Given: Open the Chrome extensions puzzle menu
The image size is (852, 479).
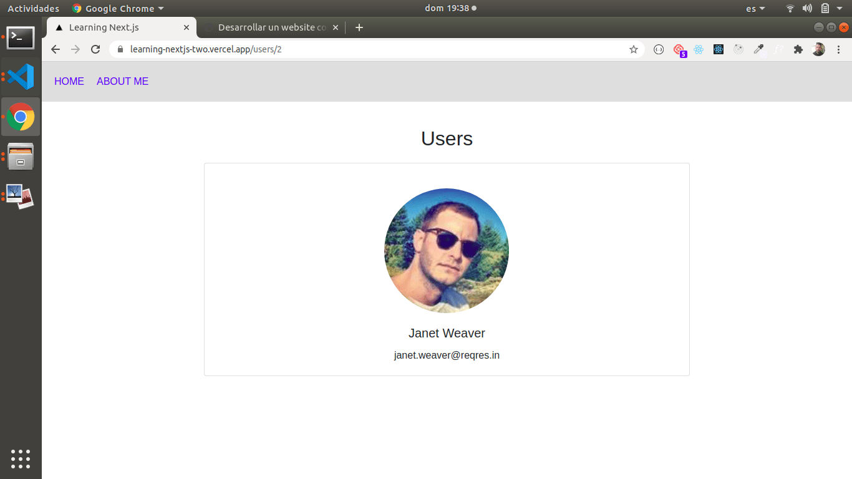Looking at the screenshot, I should [798, 49].
